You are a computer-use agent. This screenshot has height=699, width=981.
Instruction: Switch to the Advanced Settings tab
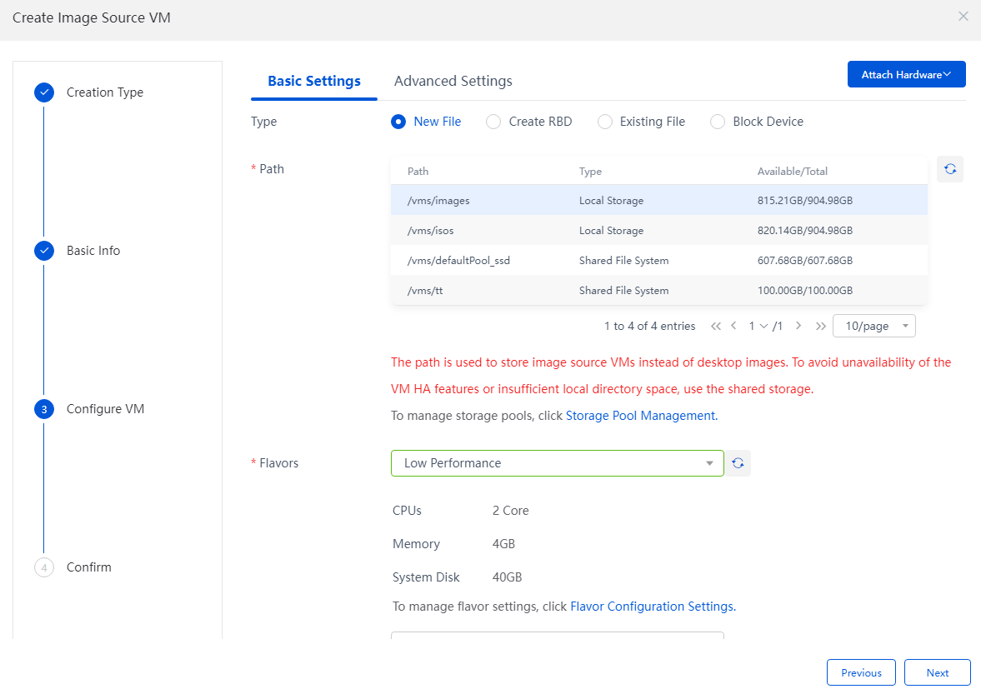(x=453, y=82)
